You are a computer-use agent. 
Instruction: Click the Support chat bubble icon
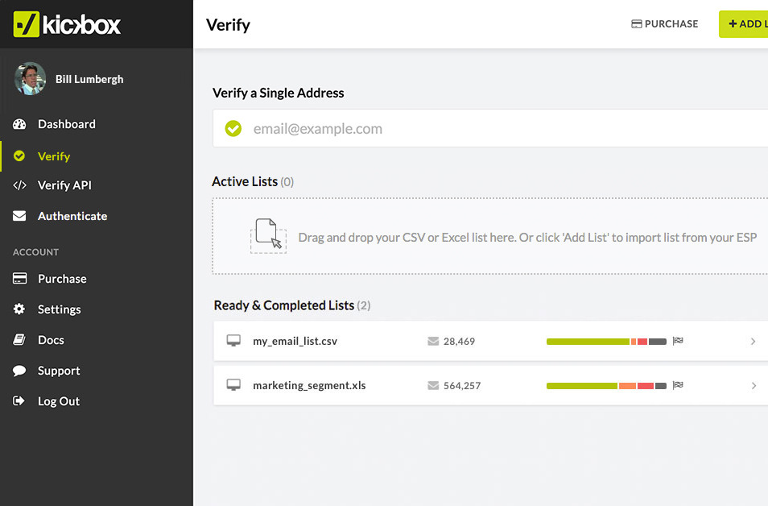pyautogui.click(x=20, y=371)
